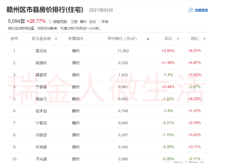242x163 pixels.
Task: Click the 5,094套 listing count
Action: (x=16, y=21)
